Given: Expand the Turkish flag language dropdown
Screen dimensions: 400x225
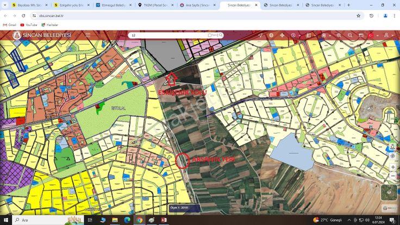Looking at the screenshot, I should (372, 35).
